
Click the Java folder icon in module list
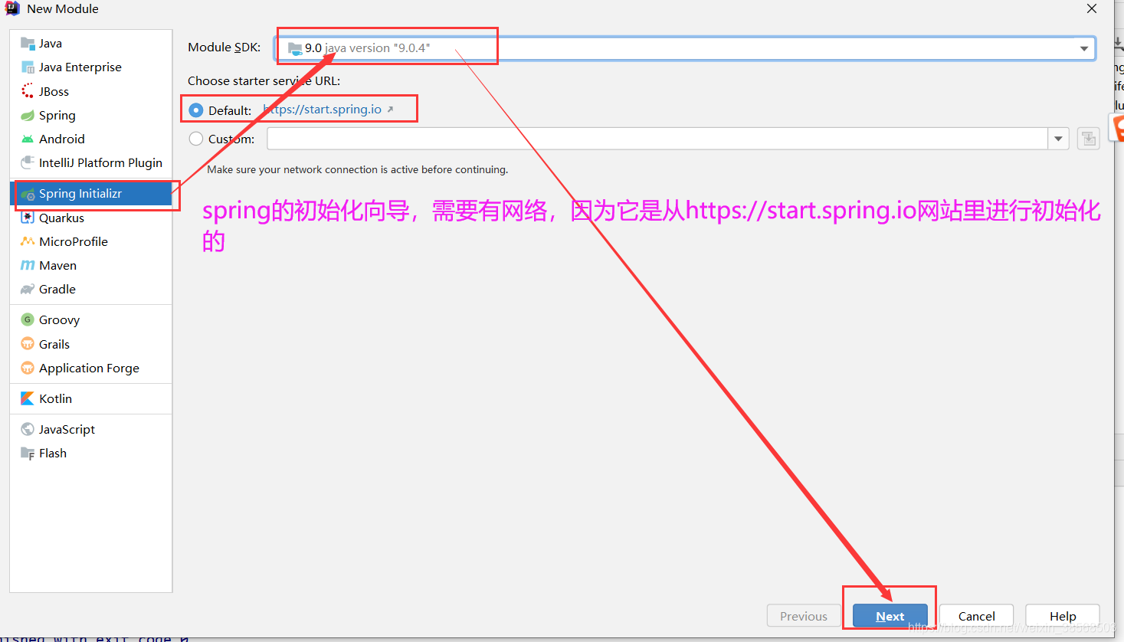28,44
